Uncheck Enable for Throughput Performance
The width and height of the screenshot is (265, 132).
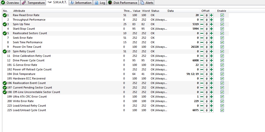tap(222, 20)
